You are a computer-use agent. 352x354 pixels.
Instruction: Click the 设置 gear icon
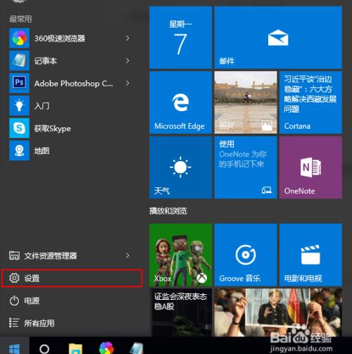14,278
